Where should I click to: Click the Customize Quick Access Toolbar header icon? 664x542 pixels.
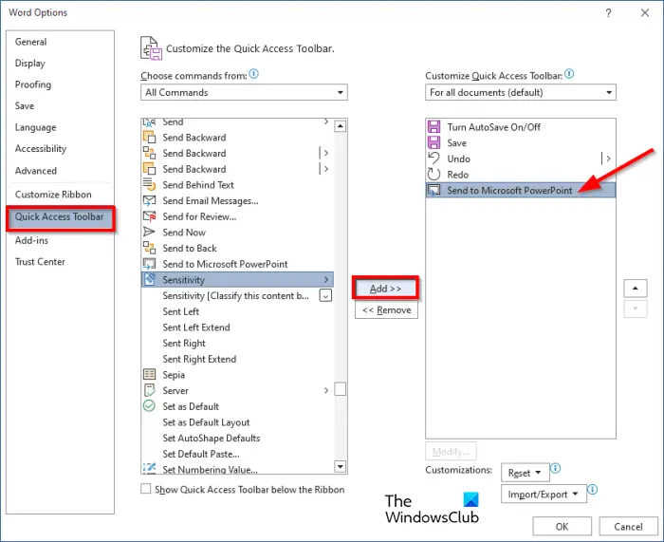click(151, 47)
